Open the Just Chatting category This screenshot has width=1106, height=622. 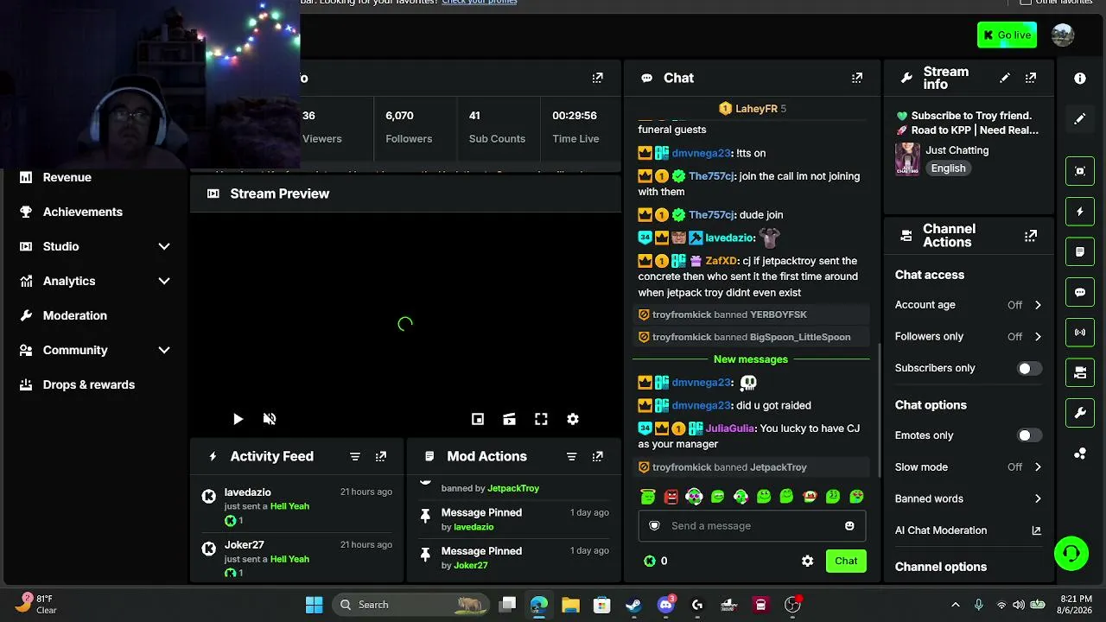coord(957,150)
